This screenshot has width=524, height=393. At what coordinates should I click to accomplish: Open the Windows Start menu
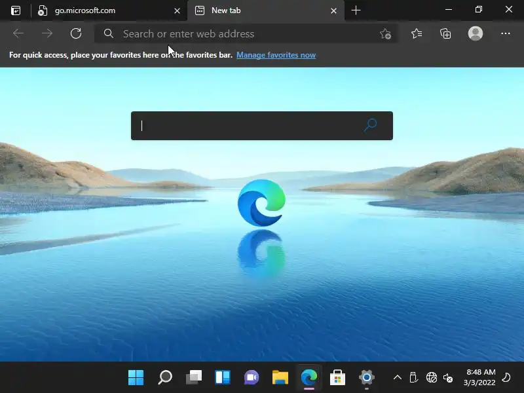pyautogui.click(x=136, y=377)
